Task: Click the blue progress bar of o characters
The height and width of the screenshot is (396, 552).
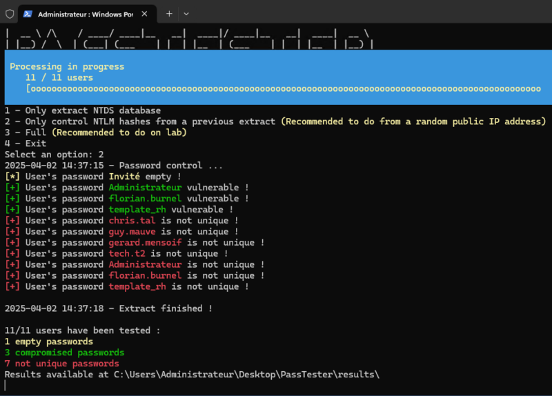Action: (283, 88)
